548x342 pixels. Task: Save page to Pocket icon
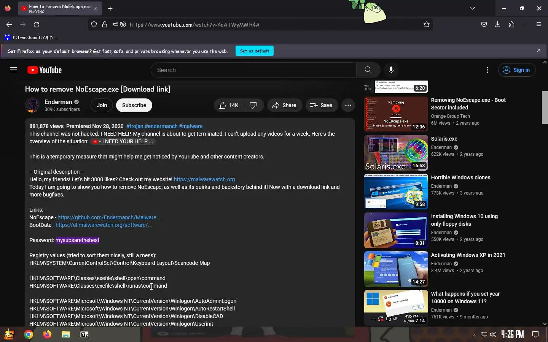coord(484,25)
